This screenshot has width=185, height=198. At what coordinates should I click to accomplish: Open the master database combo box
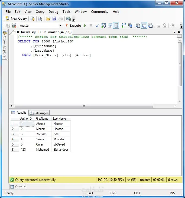pos(40,26)
